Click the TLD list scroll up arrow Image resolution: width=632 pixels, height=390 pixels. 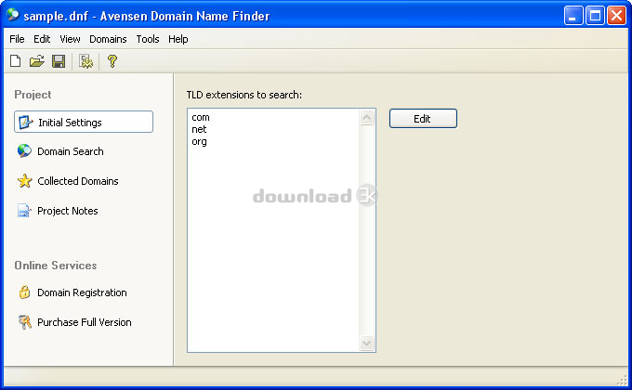pos(367,117)
